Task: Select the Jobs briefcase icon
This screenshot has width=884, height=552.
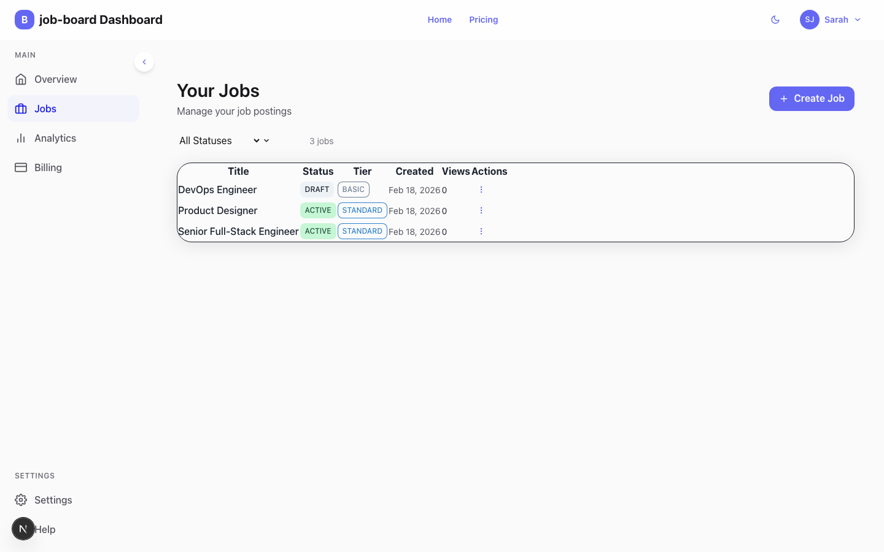Action: 21,109
